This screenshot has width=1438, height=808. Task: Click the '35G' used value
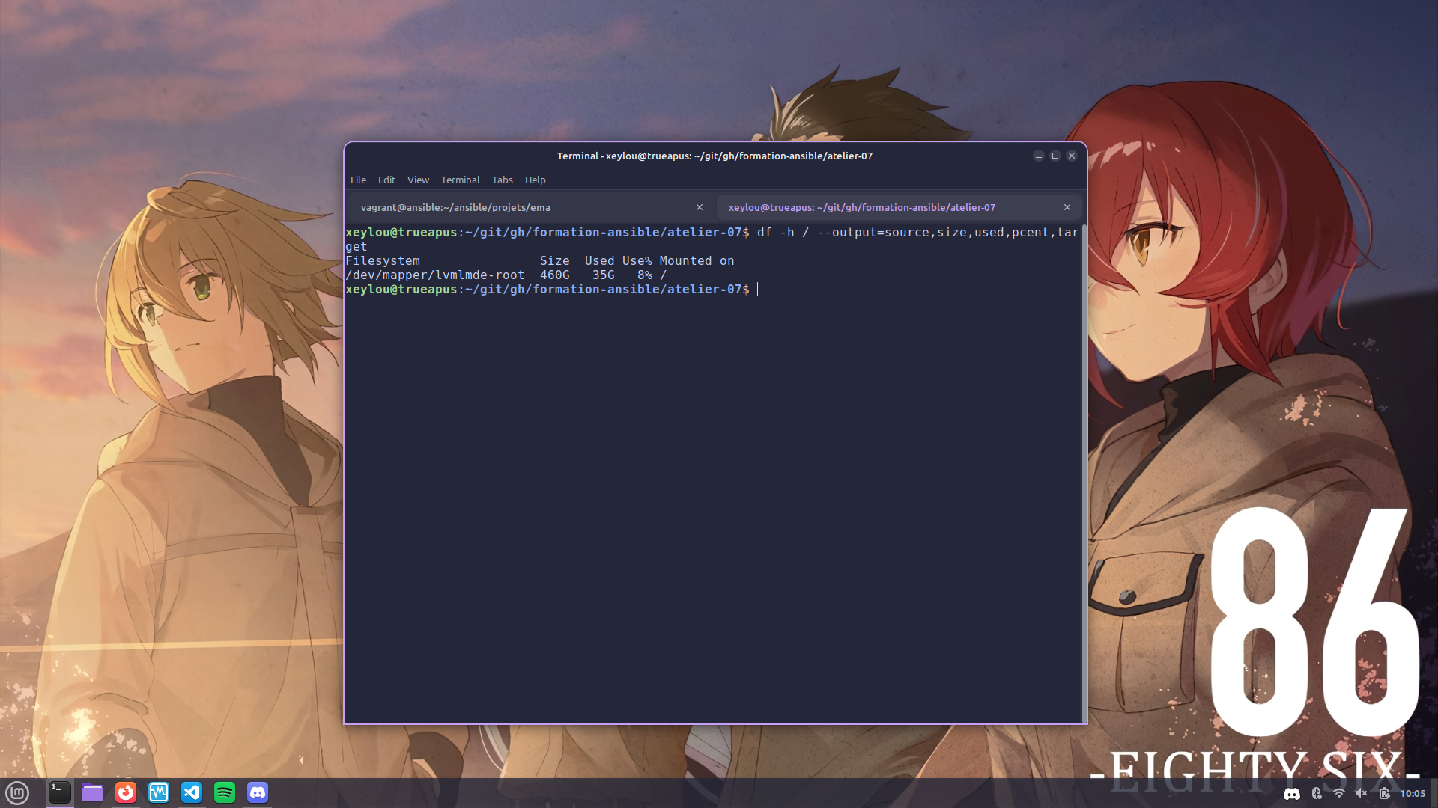604,275
